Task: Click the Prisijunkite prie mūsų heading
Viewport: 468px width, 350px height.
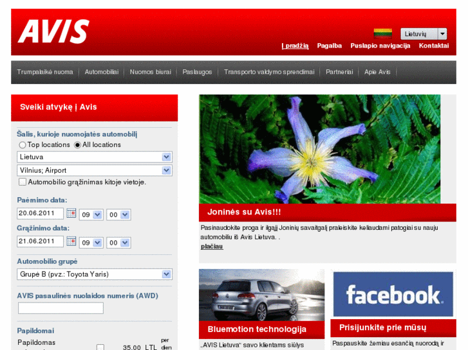Action: coord(382,328)
